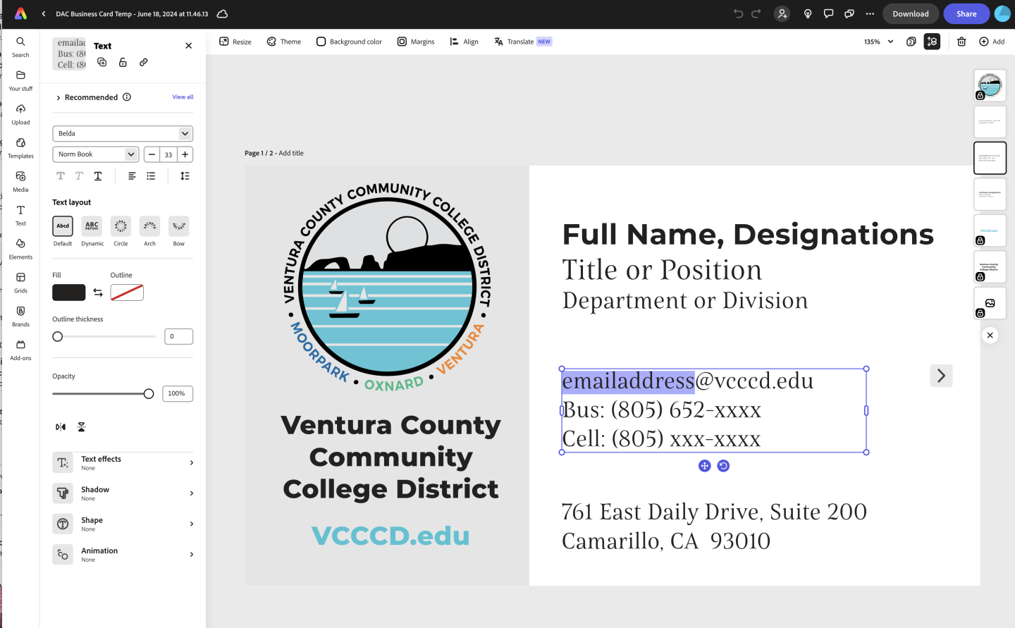Open the 135% zoom level dropdown
Screen dimensions: 1015x628
point(878,42)
